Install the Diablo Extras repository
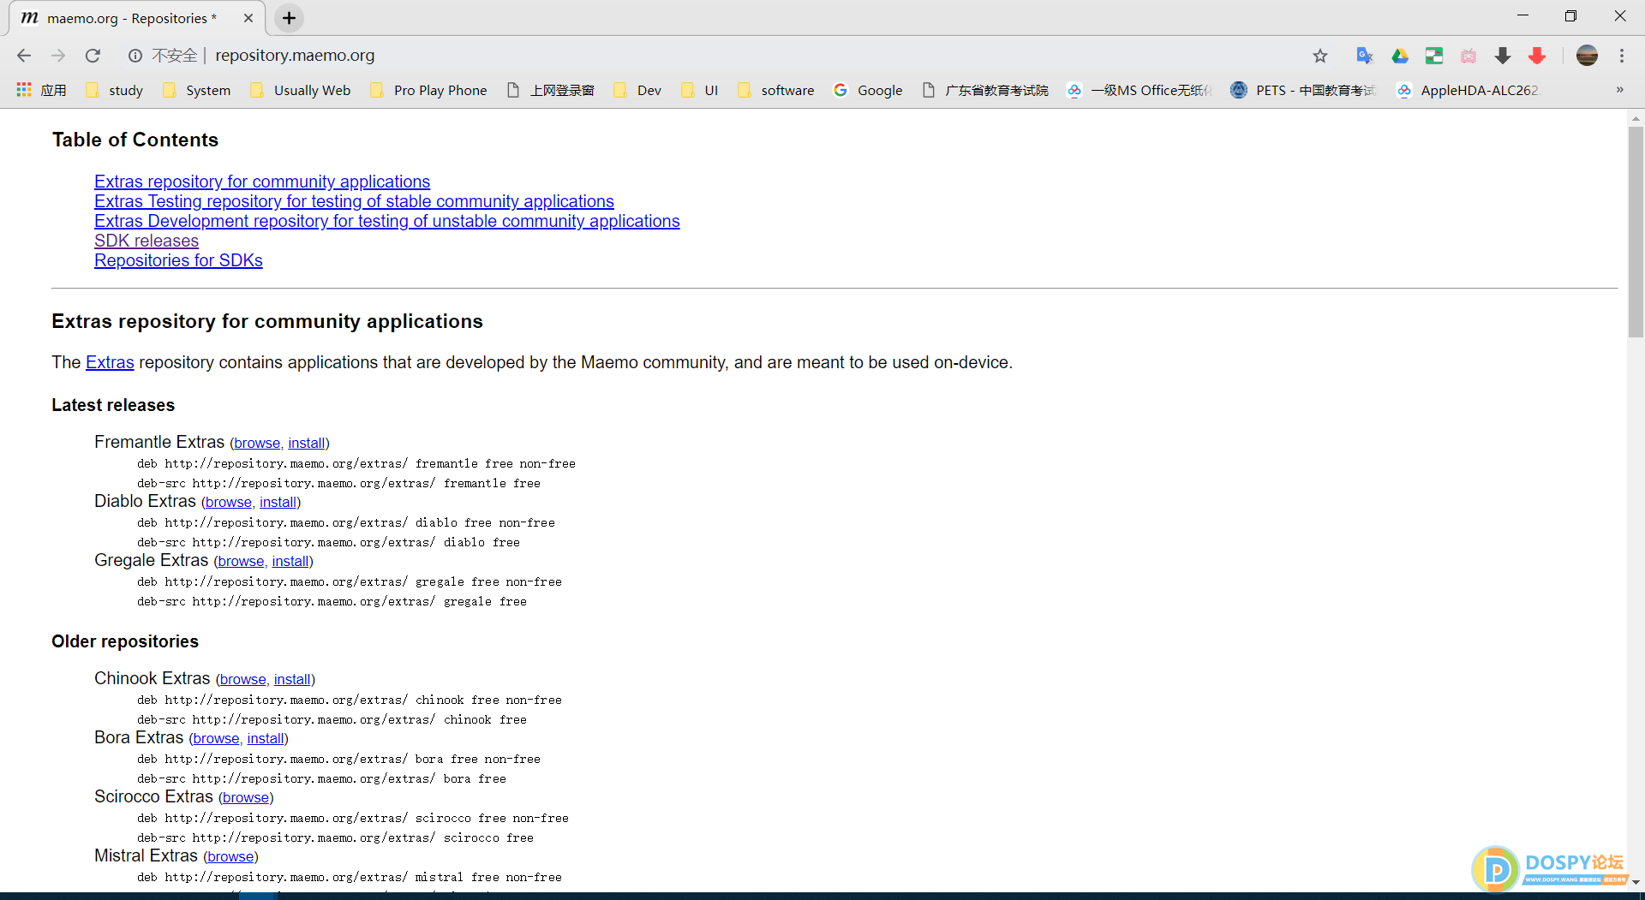The image size is (1645, 900). (278, 502)
